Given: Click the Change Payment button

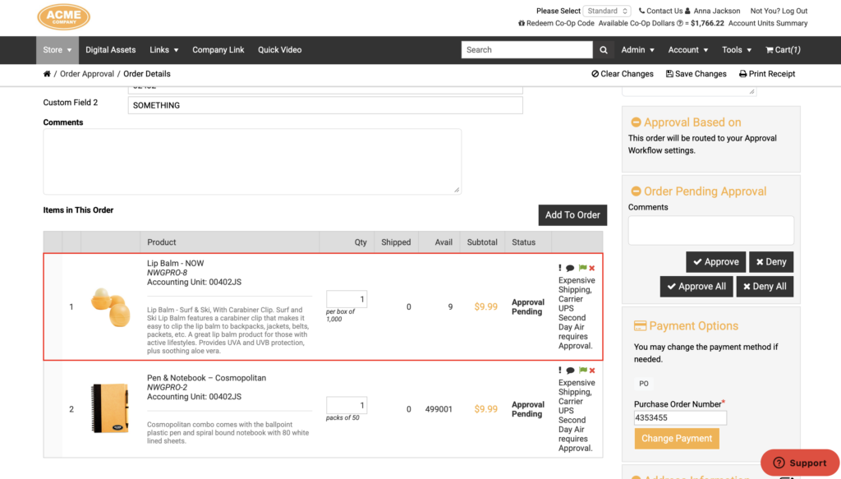Looking at the screenshot, I should pyautogui.click(x=677, y=438).
